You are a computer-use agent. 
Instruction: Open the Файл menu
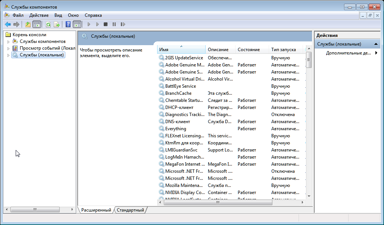[18, 15]
